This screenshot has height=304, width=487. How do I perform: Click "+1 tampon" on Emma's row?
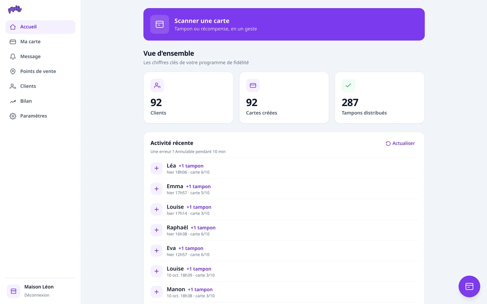pos(198,186)
